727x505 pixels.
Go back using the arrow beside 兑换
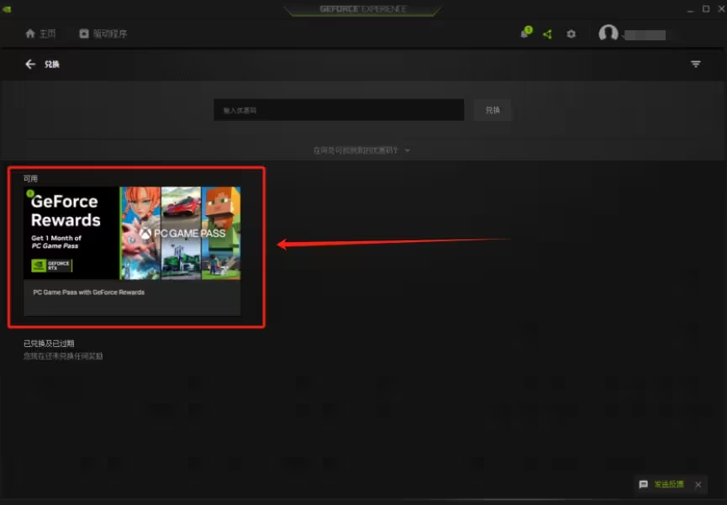pos(30,64)
